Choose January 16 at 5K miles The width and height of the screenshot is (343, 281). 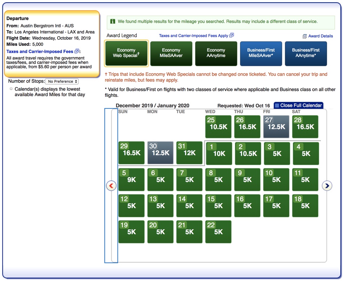tap(247, 206)
